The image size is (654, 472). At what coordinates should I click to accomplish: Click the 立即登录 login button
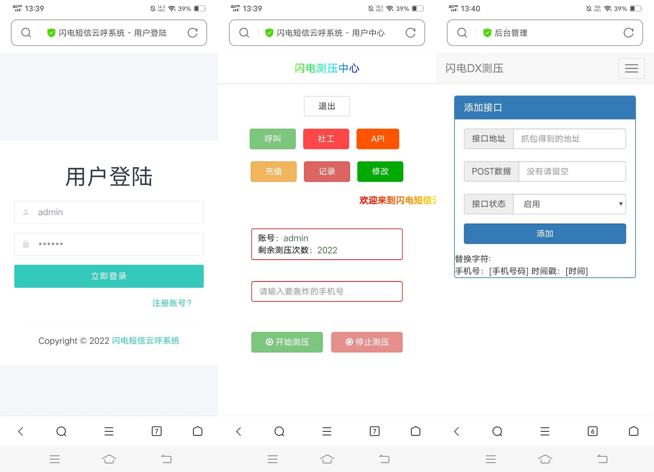pyautogui.click(x=109, y=276)
